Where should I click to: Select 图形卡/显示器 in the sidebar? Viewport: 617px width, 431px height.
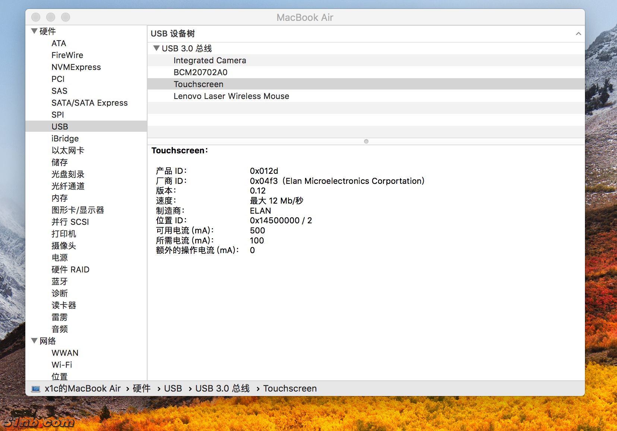pos(77,210)
